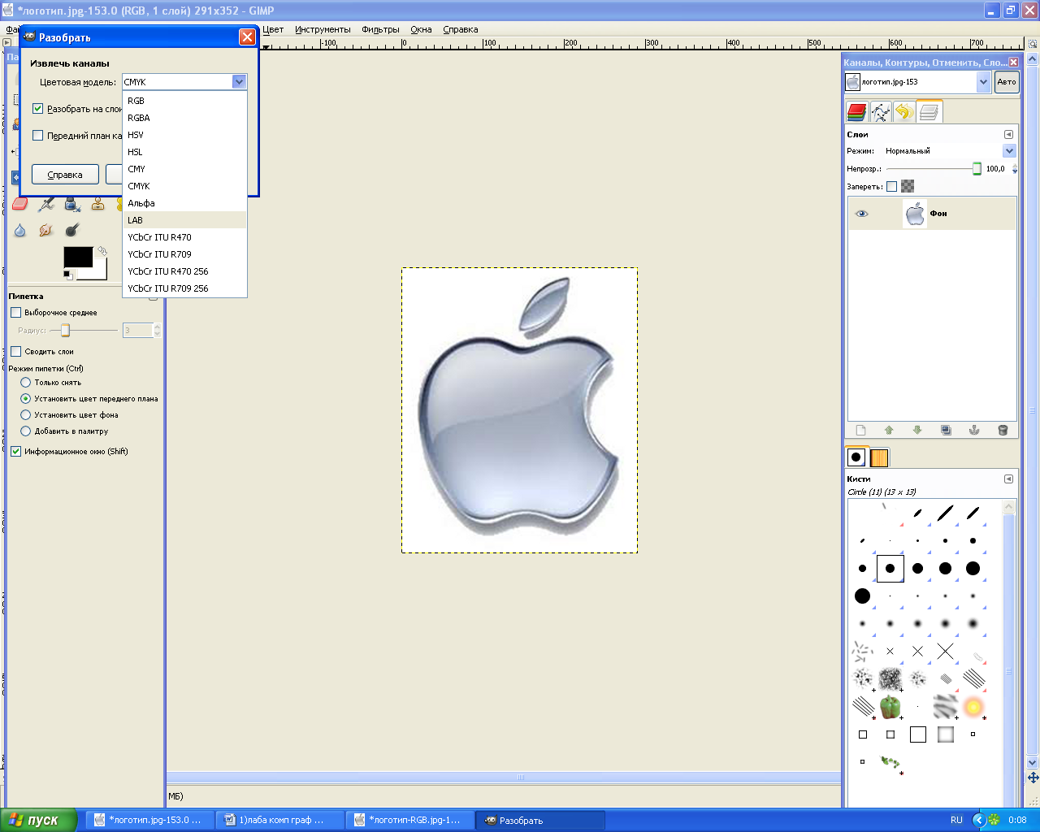This screenshot has width=1040, height=832.
Task: Click the black foreground color swatch
Action: pyautogui.click(x=78, y=258)
